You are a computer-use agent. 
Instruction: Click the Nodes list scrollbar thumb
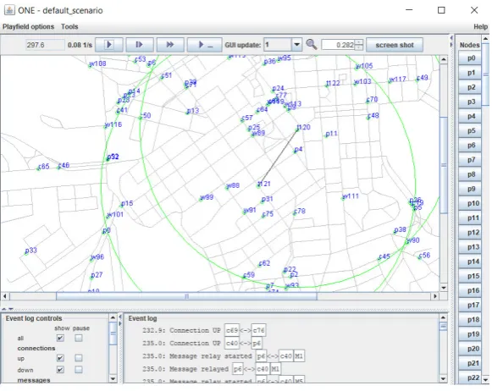[x=486, y=74]
